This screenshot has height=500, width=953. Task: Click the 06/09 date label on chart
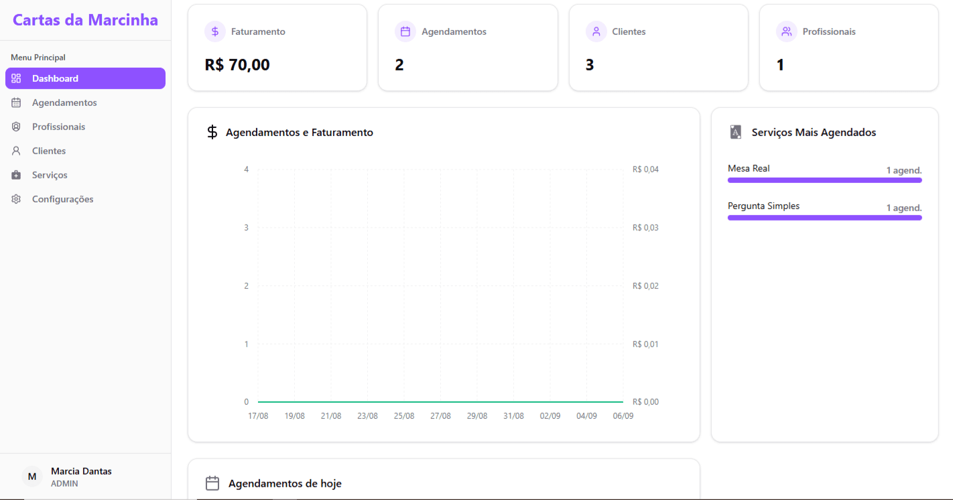[x=623, y=416]
